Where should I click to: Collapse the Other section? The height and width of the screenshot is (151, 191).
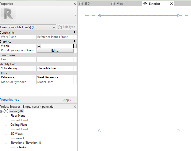pos(74,73)
